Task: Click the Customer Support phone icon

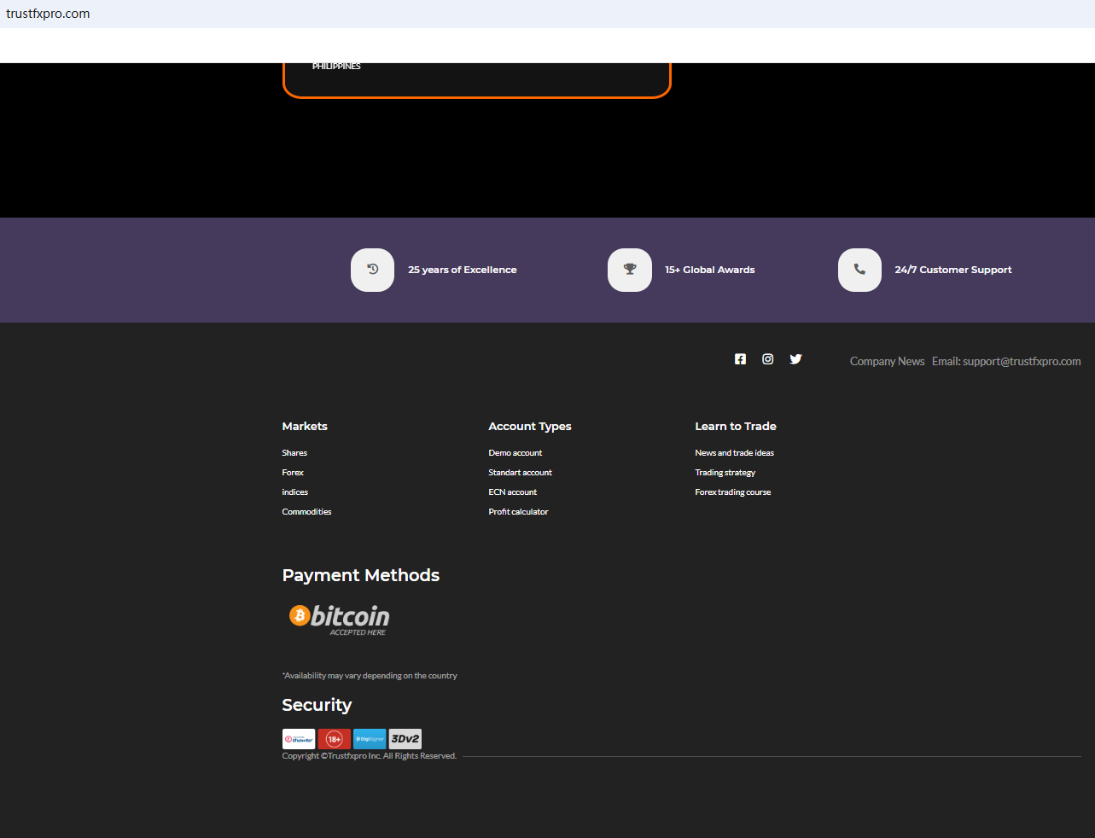Action: click(859, 270)
